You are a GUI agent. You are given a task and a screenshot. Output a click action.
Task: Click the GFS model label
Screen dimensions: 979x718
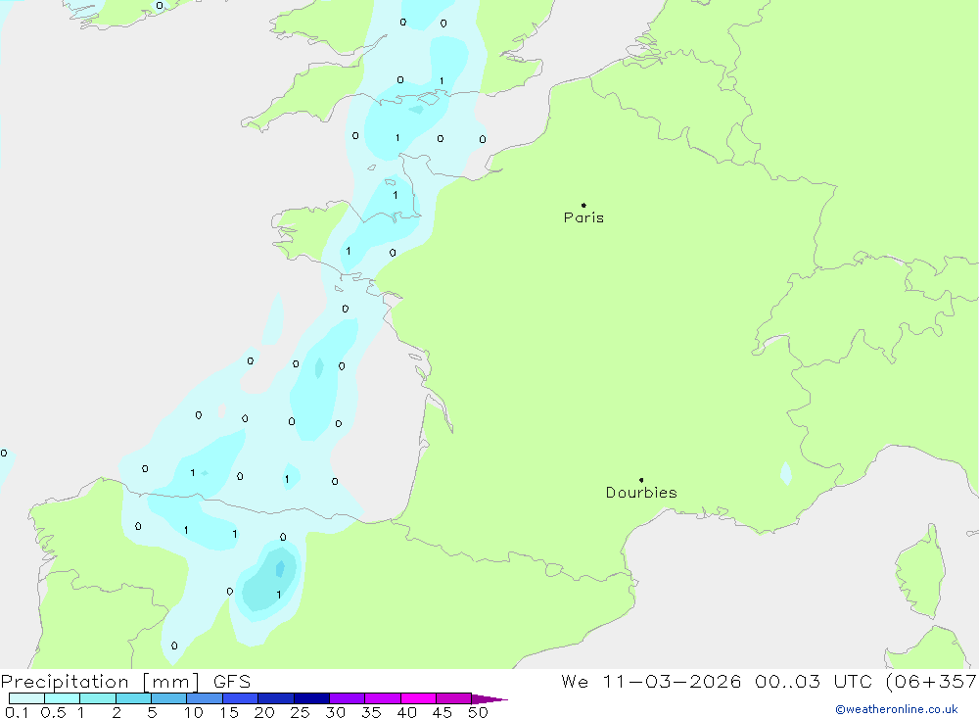point(232,682)
